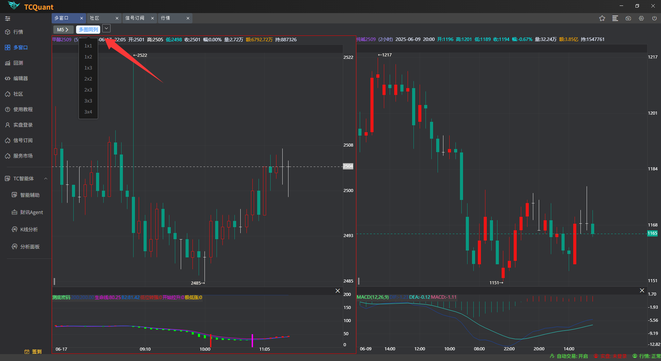Expand the M5 timeframe selector

pos(63,30)
